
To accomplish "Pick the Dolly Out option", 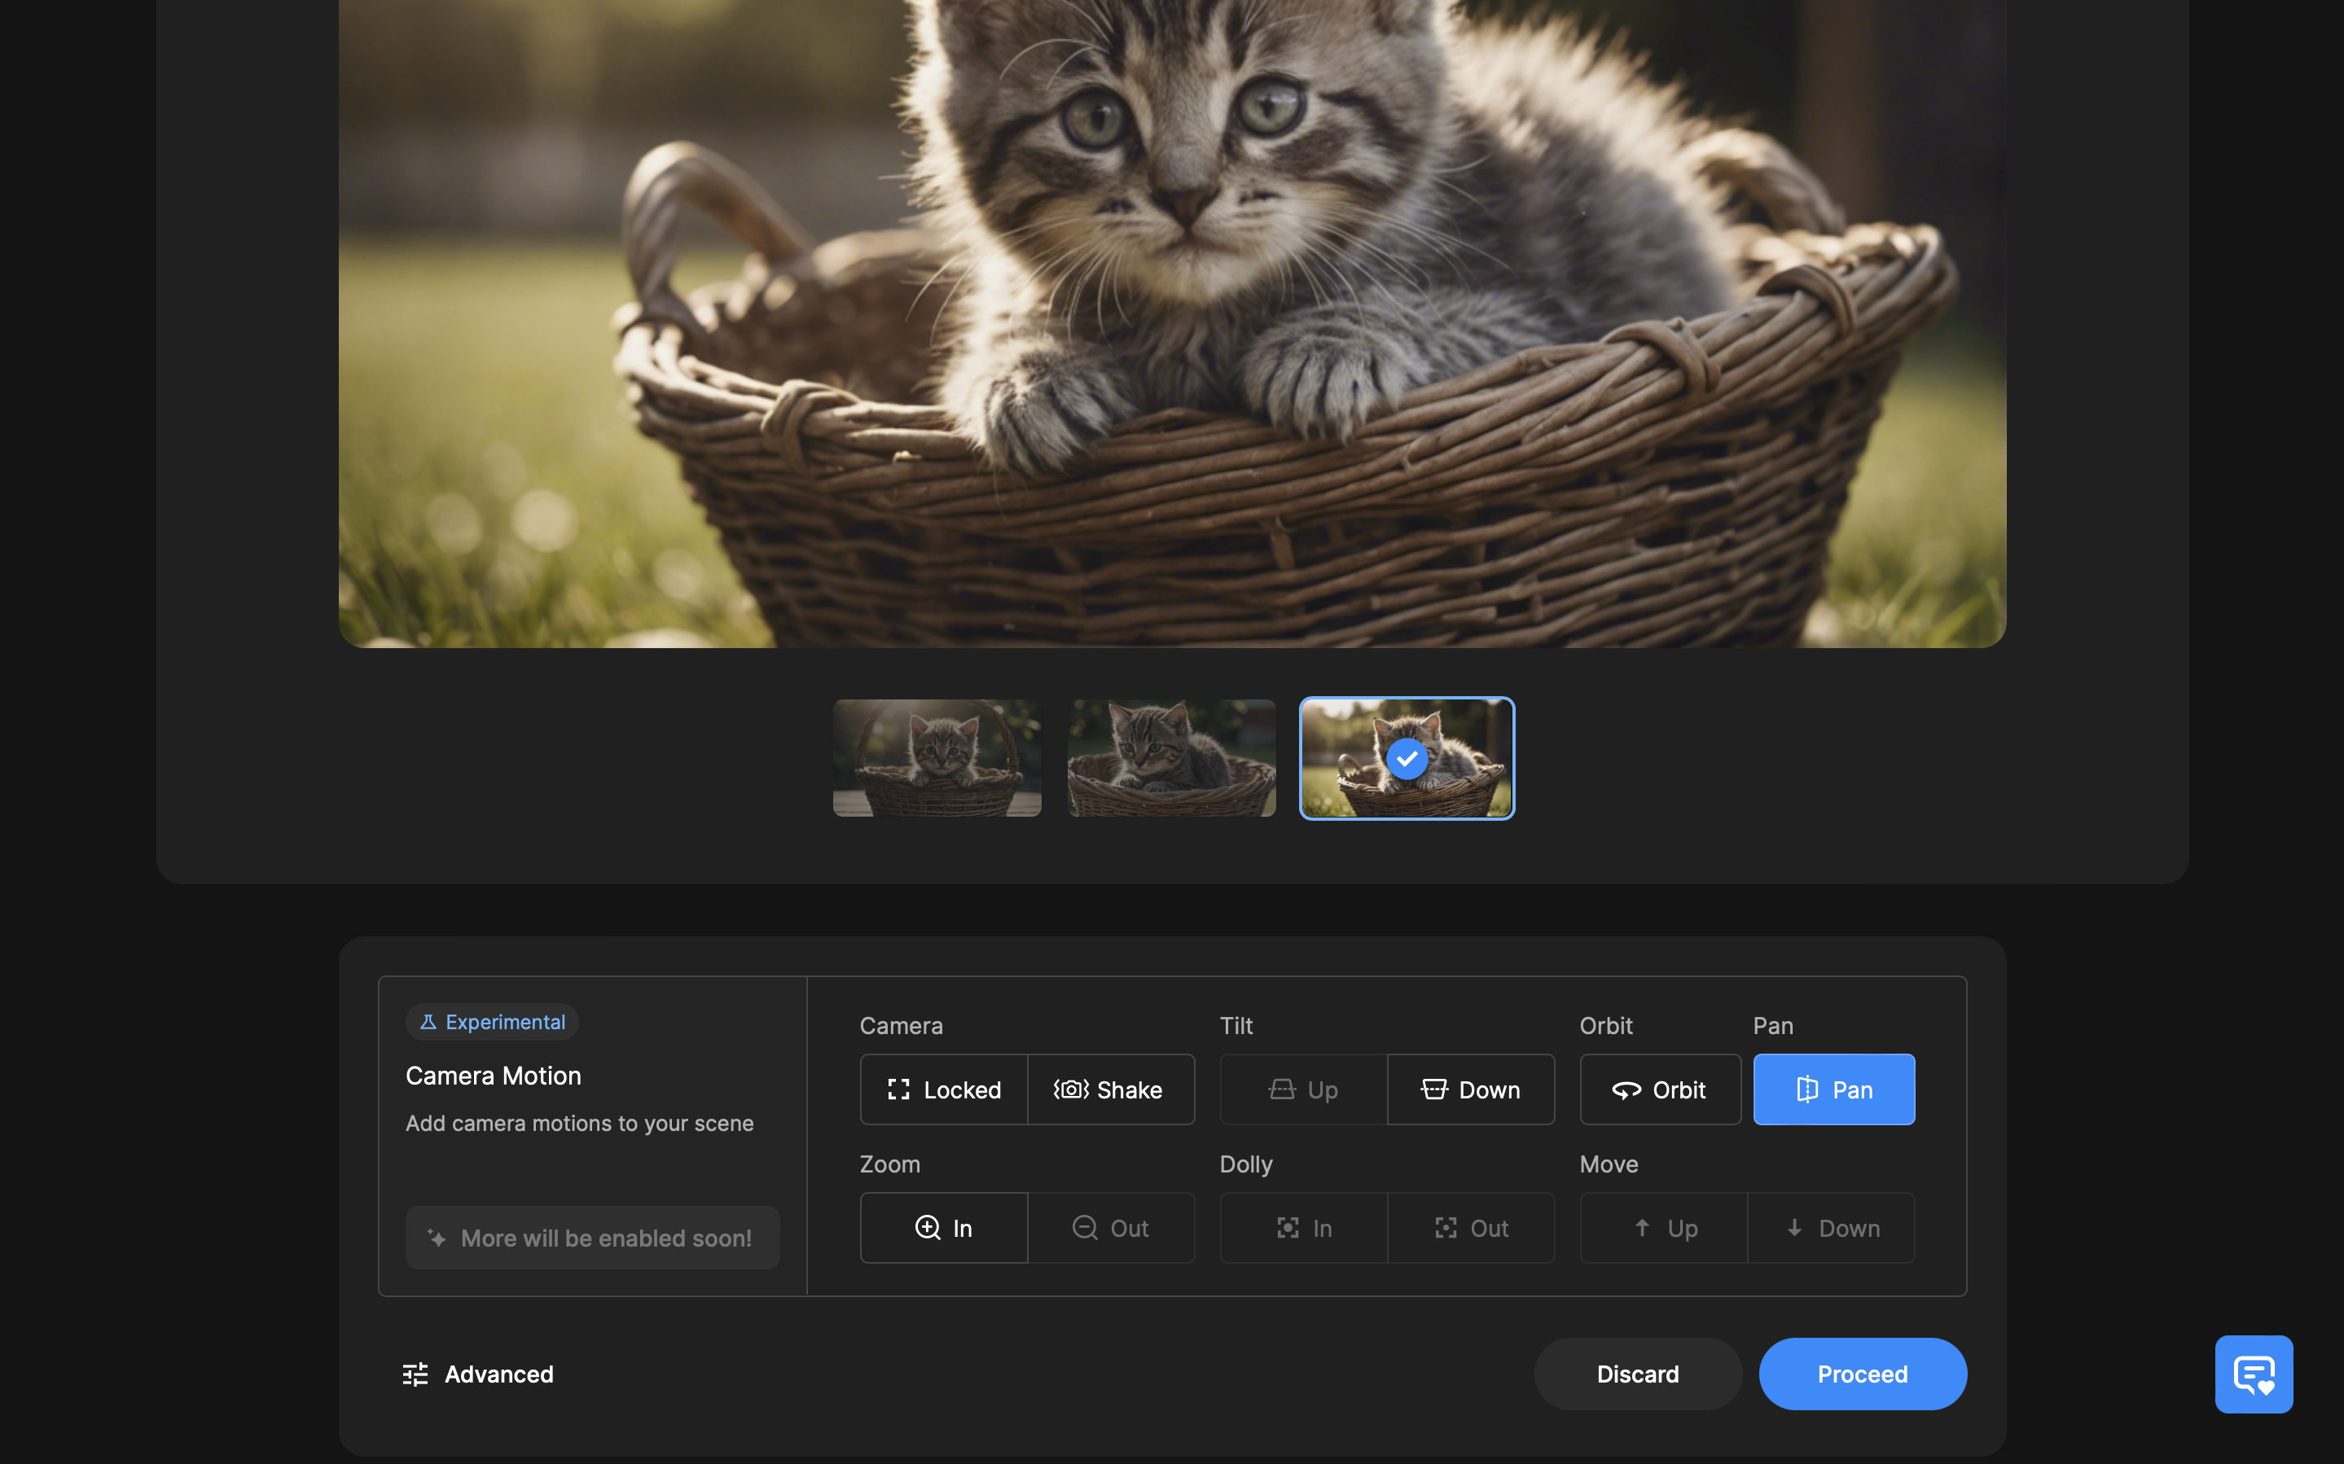I will tap(1470, 1228).
